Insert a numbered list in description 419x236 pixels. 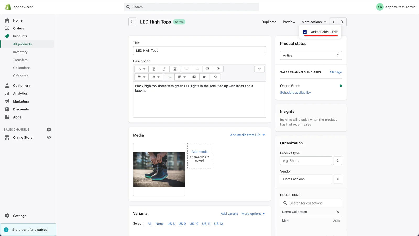(197, 69)
